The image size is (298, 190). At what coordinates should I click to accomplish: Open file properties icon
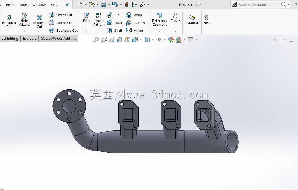pyautogui.click(x=135, y=5)
